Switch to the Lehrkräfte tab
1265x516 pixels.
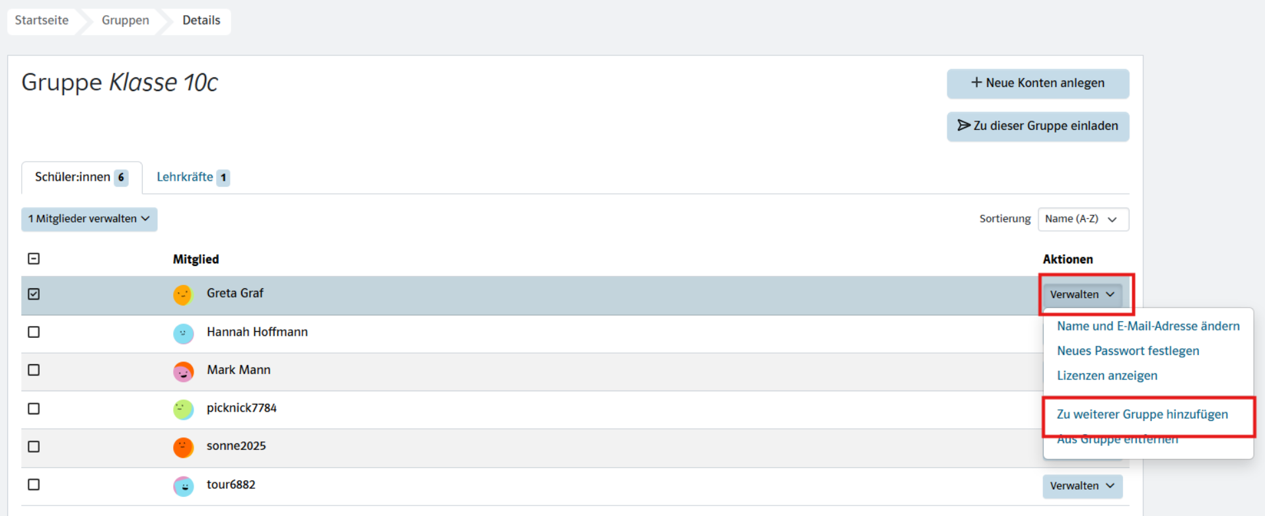pos(192,177)
